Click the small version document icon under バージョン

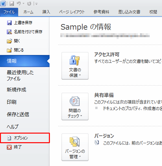point(97,143)
